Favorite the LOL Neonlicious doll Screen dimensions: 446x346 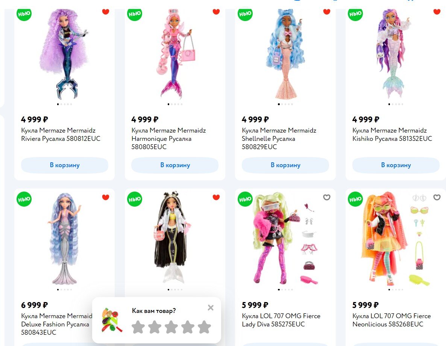(437, 197)
